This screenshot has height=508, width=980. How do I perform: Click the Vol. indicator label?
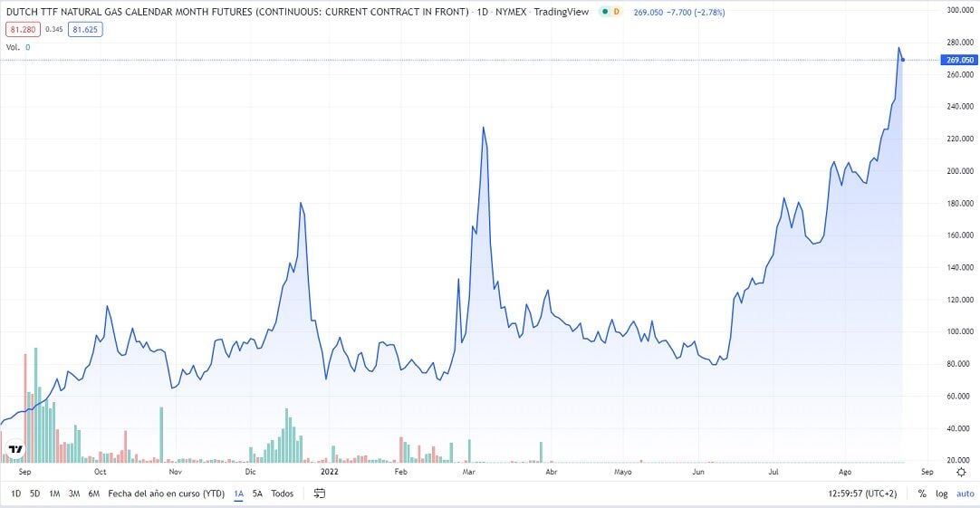pos(13,47)
